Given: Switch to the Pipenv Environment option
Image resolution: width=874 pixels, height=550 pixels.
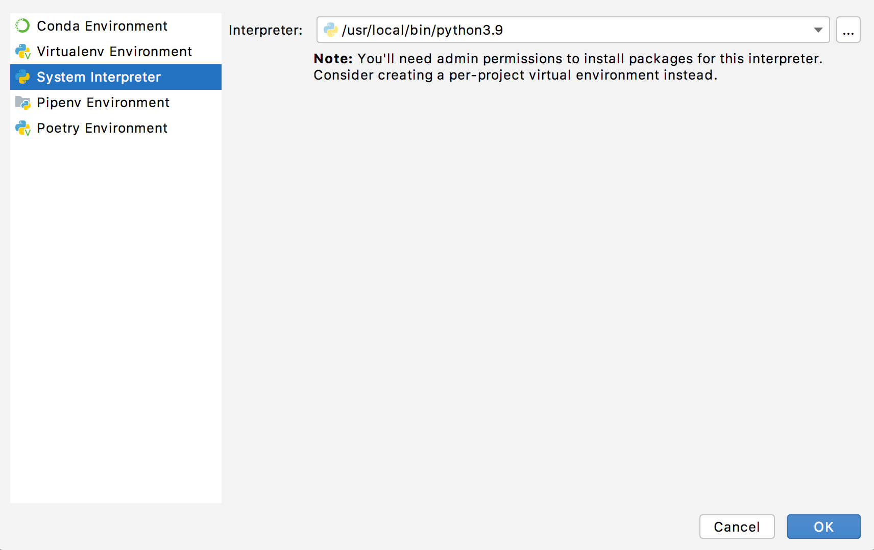Looking at the screenshot, I should (103, 103).
